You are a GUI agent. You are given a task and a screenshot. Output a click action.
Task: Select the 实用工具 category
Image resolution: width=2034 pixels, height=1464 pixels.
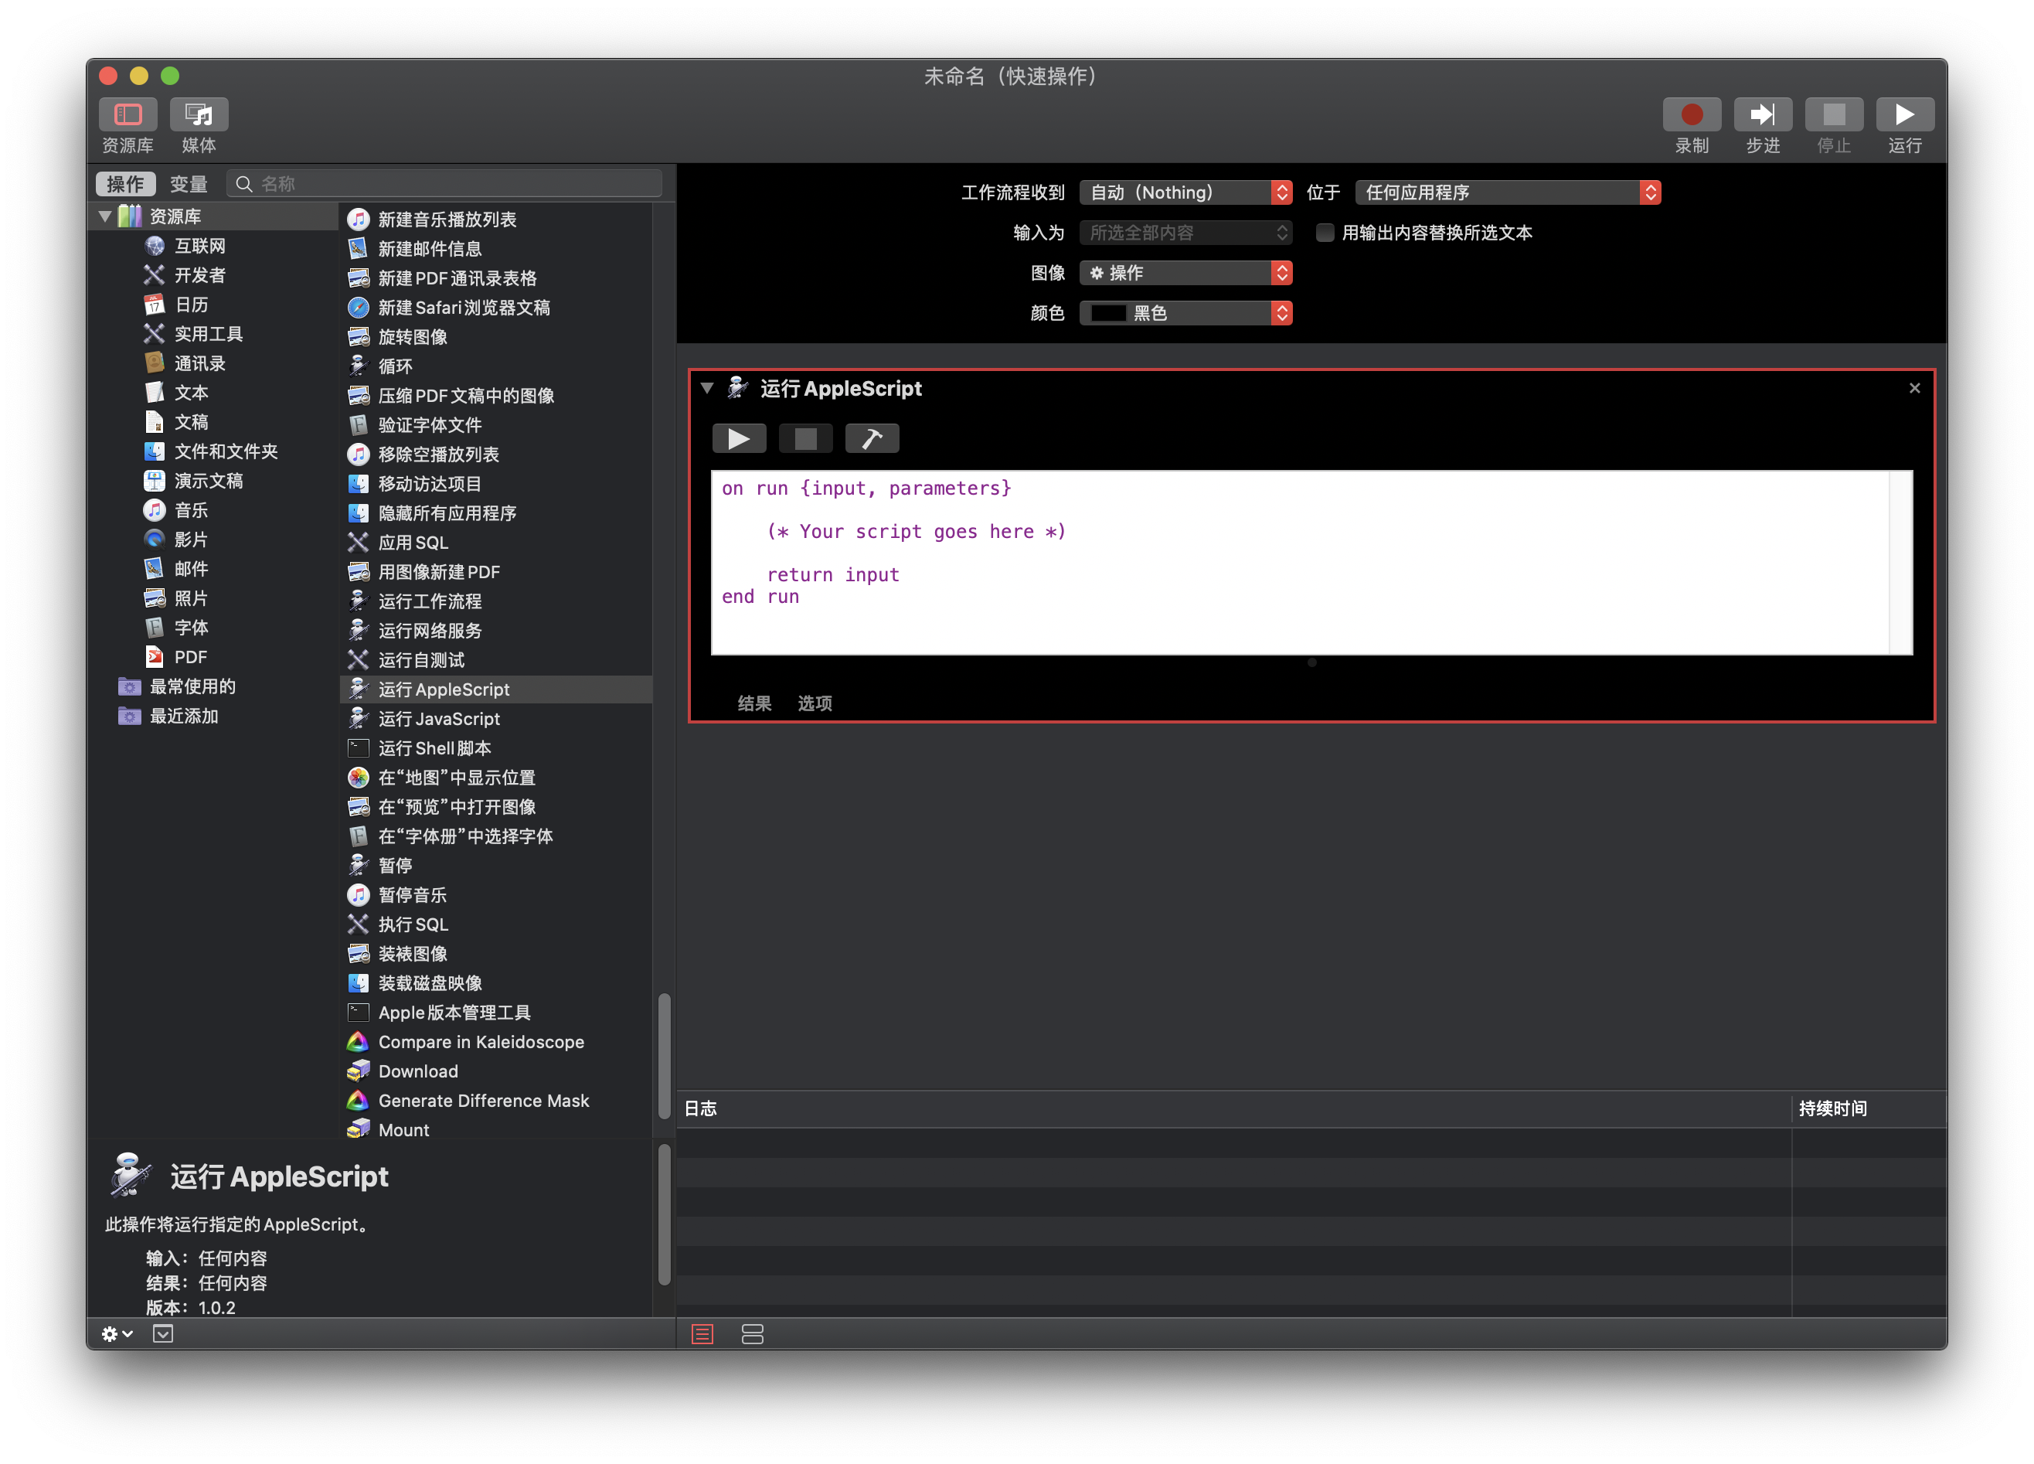pyautogui.click(x=208, y=334)
